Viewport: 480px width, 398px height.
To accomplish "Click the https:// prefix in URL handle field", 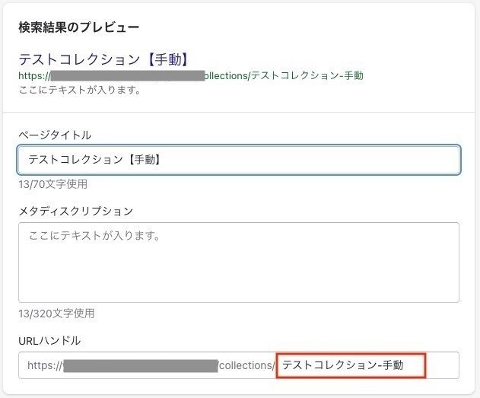I will click(45, 365).
